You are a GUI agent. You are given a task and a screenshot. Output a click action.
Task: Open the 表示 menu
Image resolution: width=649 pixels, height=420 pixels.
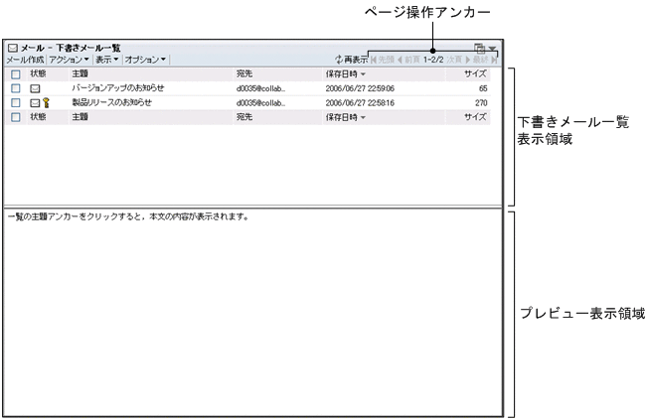coord(107,60)
